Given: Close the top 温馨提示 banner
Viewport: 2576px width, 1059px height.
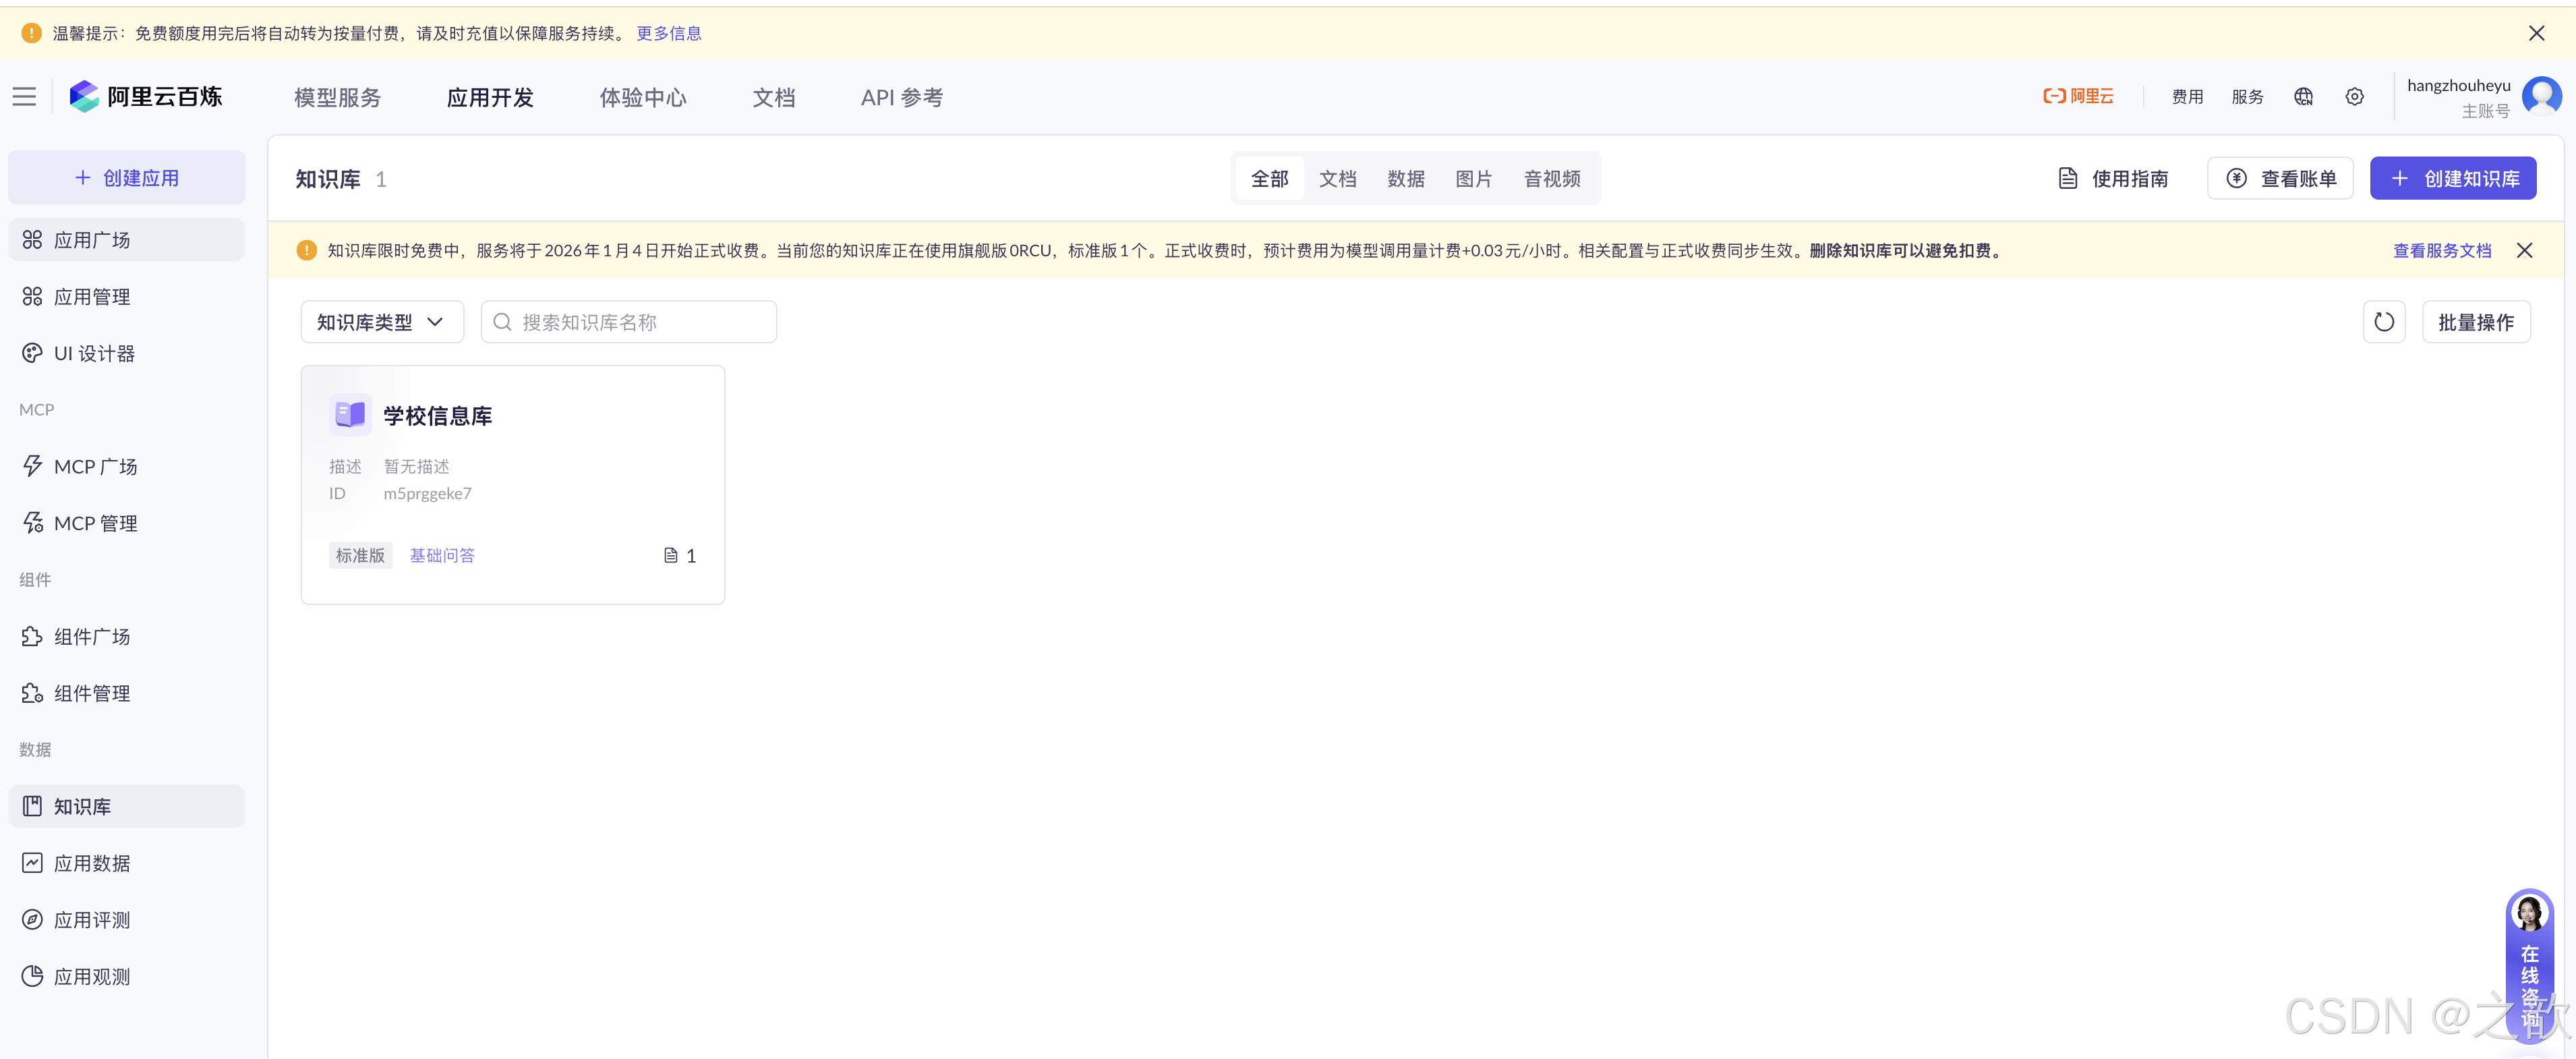Looking at the screenshot, I should click(x=2536, y=33).
